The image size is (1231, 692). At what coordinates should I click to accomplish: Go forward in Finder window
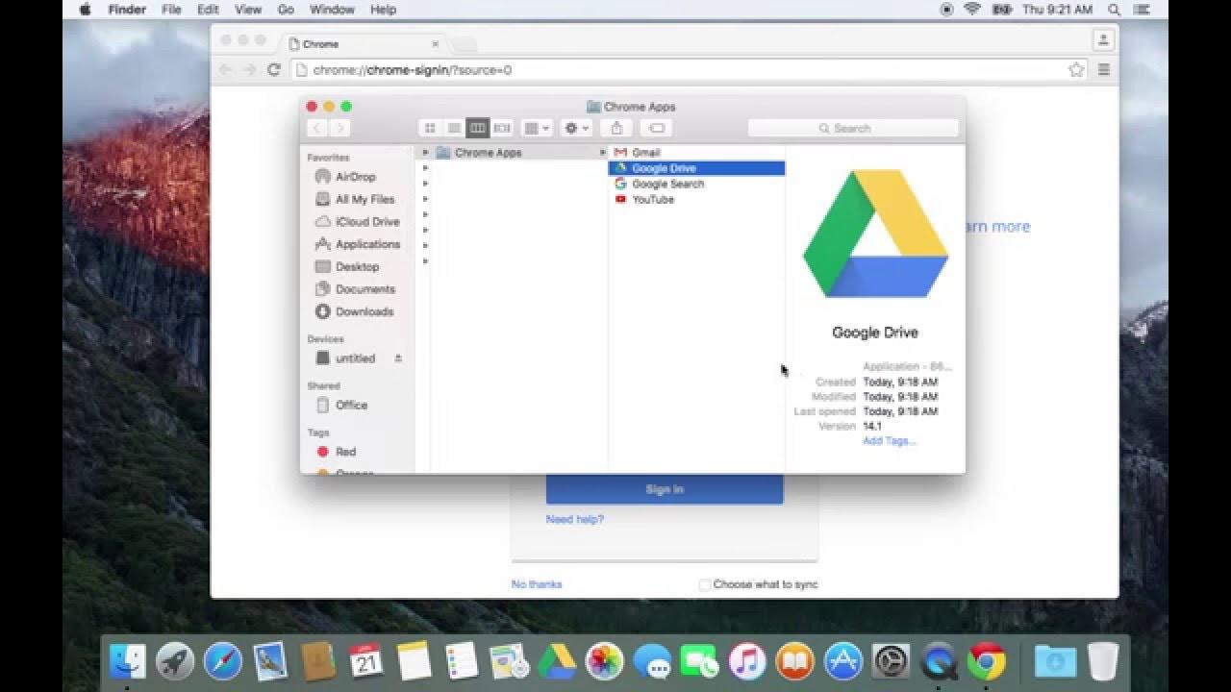coord(339,128)
